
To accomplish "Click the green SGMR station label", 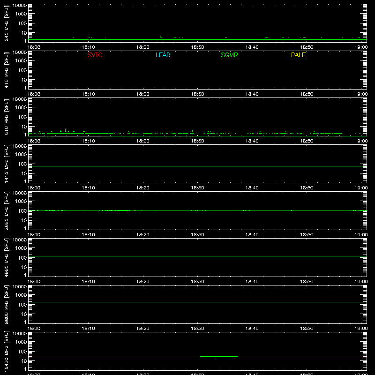I will click(229, 55).
